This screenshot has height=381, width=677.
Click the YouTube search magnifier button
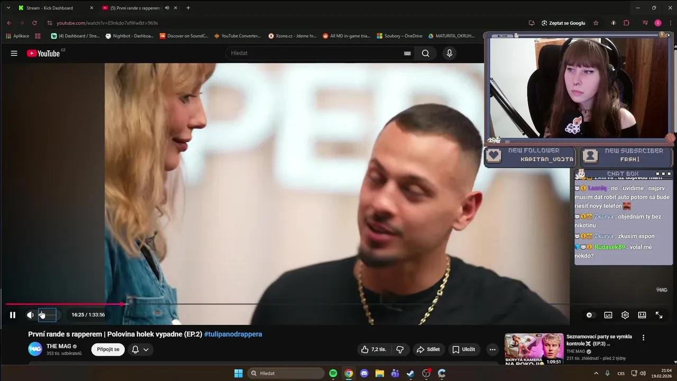425,53
